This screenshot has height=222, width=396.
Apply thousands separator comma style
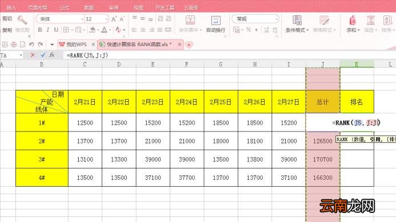257,30
